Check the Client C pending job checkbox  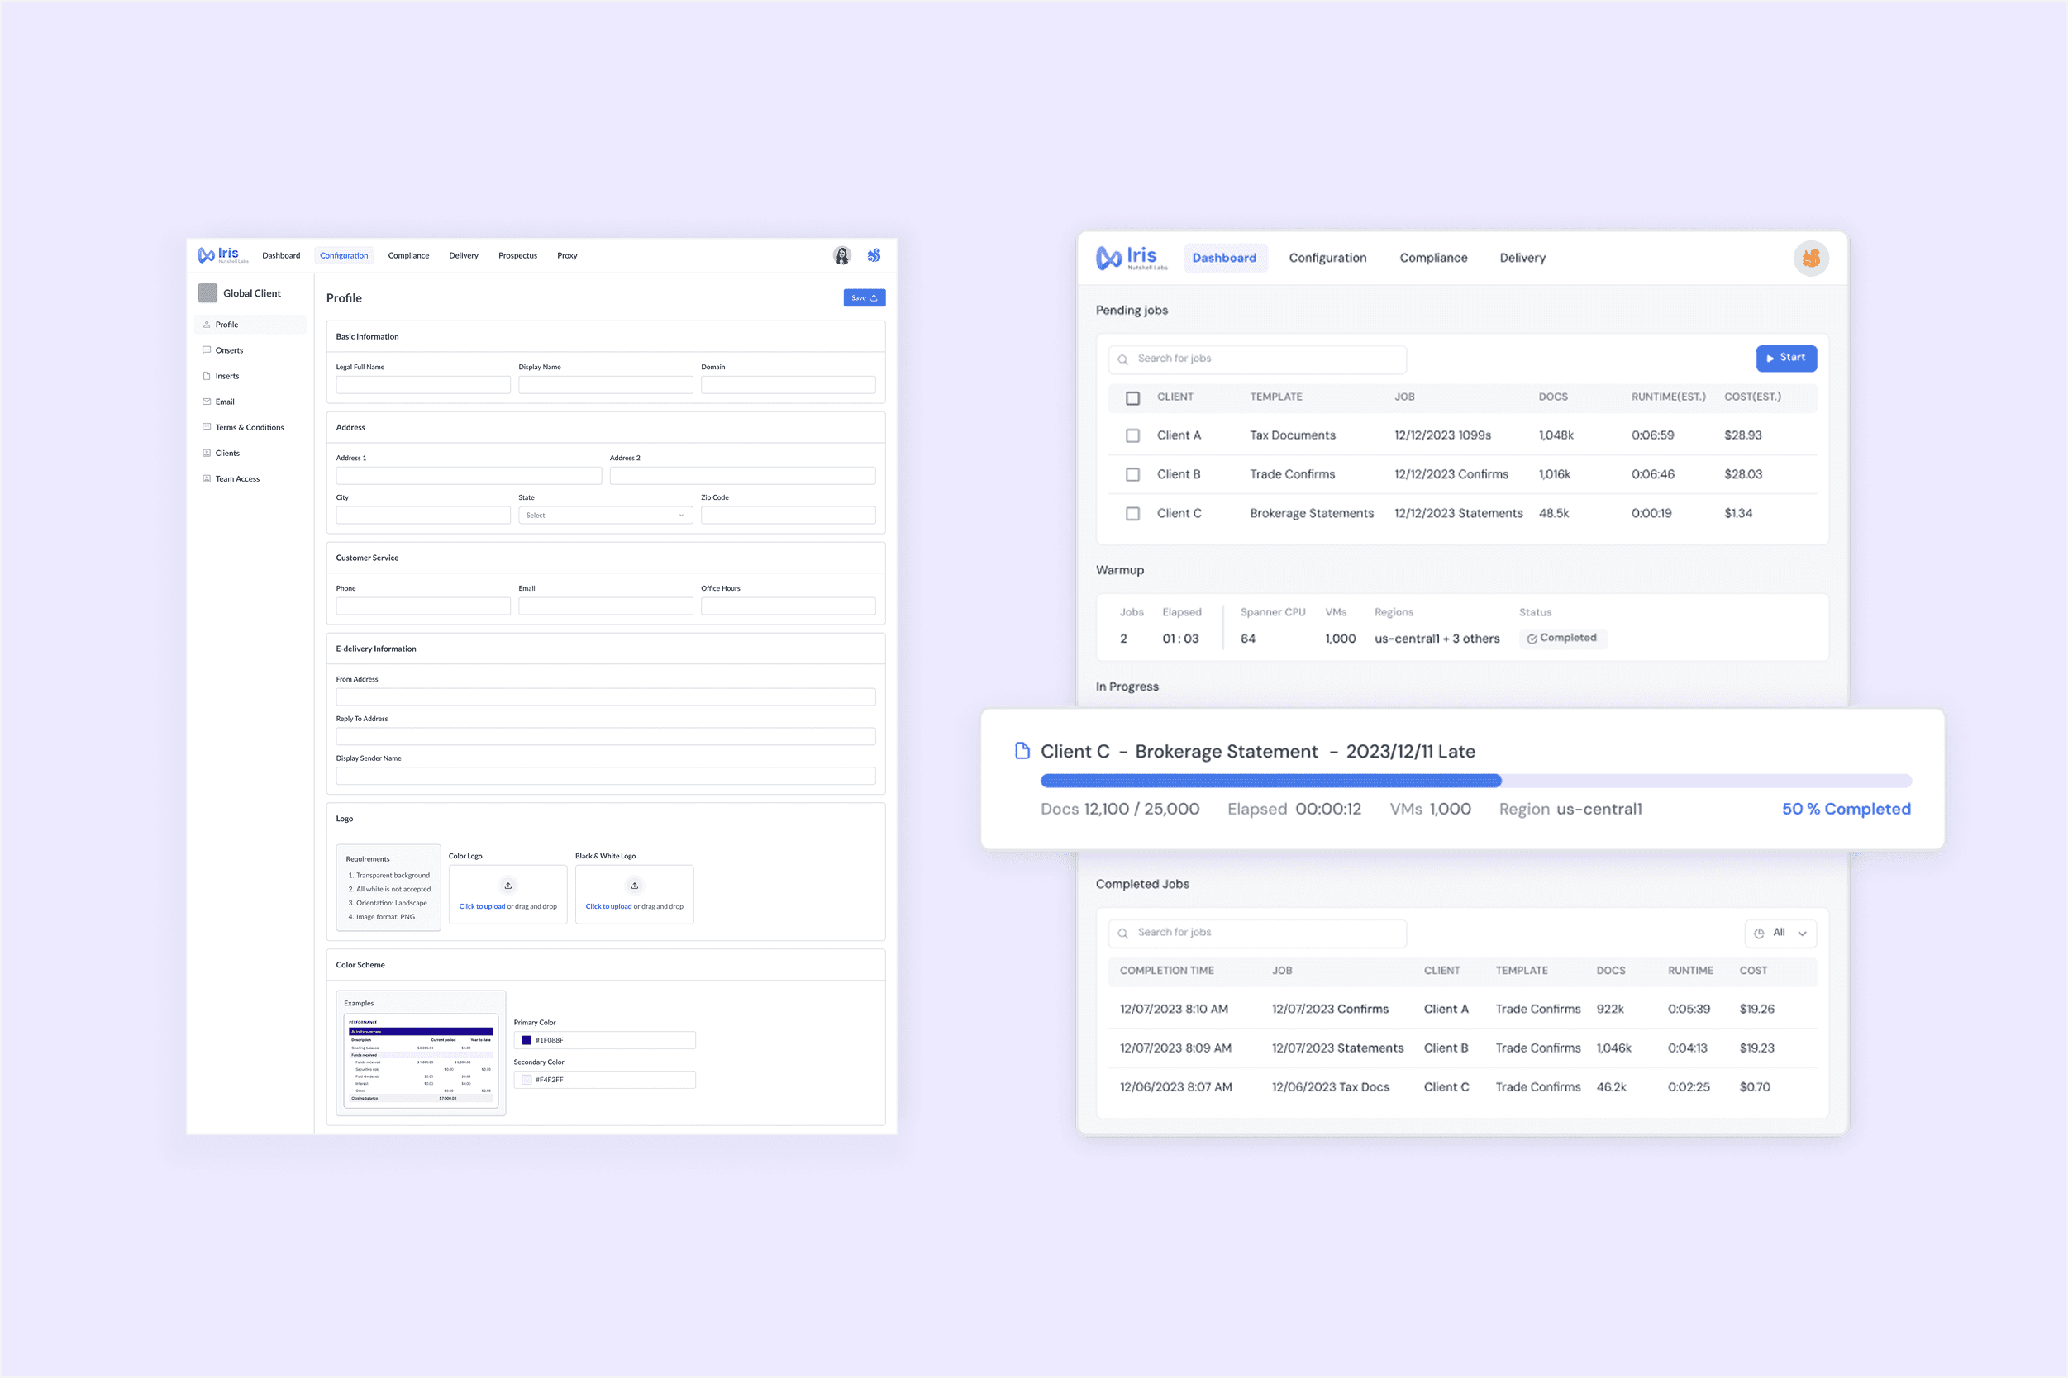pyautogui.click(x=1132, y=514)
